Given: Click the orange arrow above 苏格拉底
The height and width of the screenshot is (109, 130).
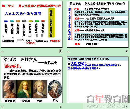Looking at the screenshot, I should pos(18,21).
